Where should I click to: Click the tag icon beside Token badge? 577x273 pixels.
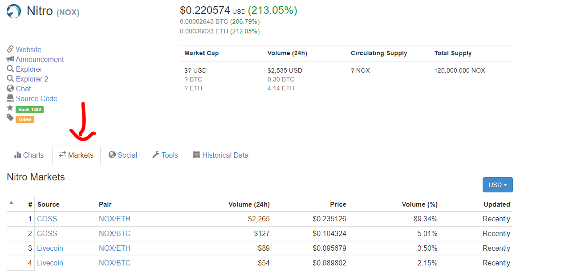[x=10, y=118]
